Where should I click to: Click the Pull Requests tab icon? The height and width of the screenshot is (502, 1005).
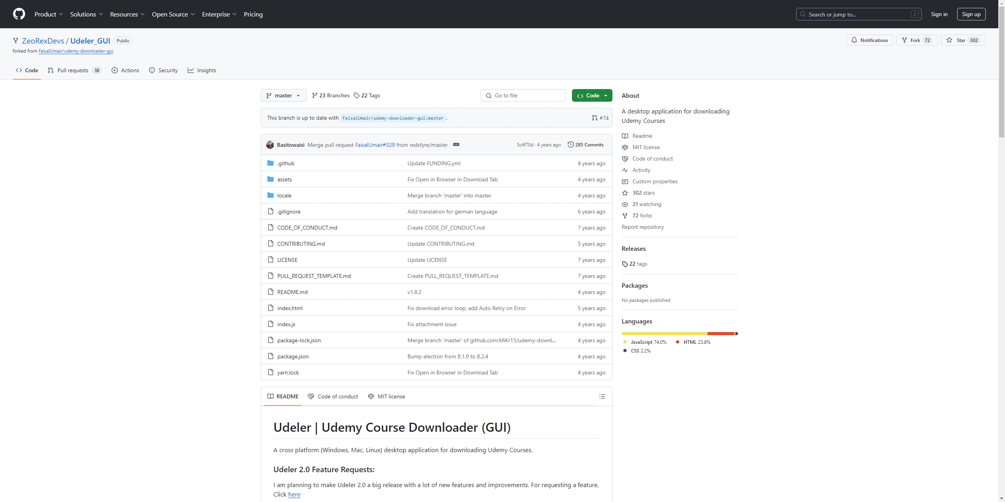(51, 70)
